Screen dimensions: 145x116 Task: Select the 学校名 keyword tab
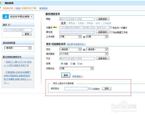[x=90, y=23]
